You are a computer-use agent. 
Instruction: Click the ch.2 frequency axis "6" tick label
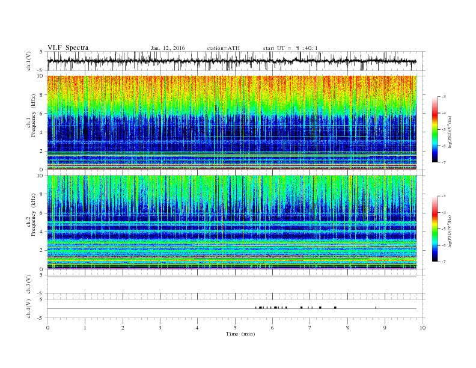point(42,213)
